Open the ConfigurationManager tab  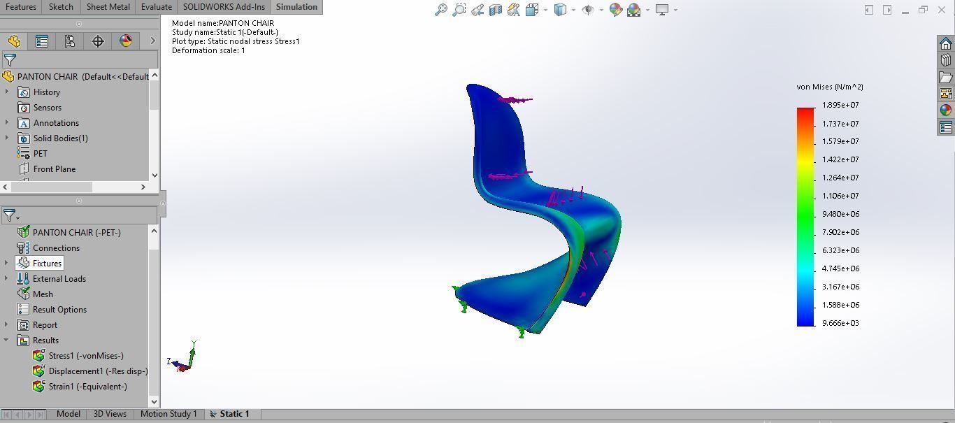coord(70,41)
